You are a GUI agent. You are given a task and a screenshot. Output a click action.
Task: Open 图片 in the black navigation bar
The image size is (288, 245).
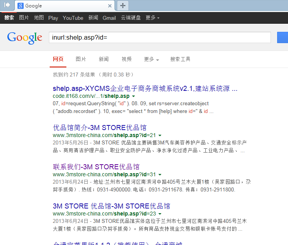pos(24,17)
